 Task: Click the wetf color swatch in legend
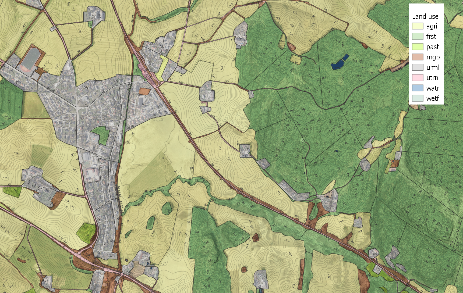click(x=418, y=98)
